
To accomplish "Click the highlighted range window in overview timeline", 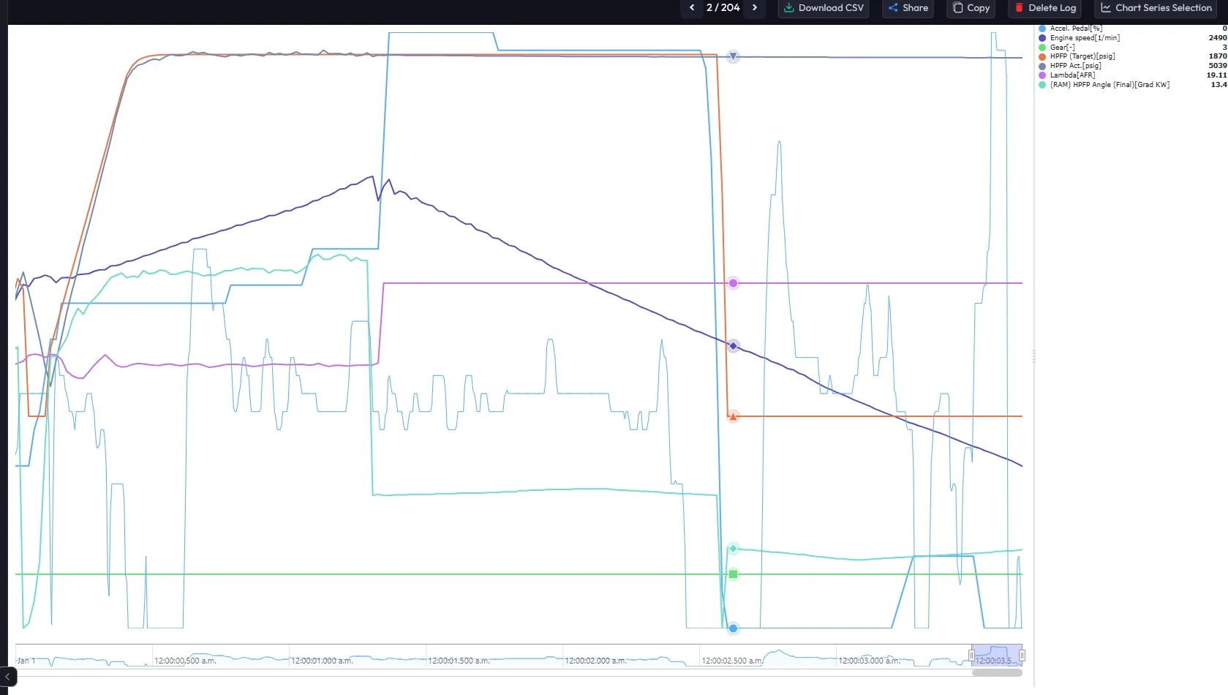I will tap(997, 655).
